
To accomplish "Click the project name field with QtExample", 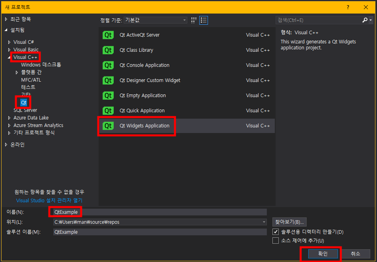I will (x=160, y=212).
